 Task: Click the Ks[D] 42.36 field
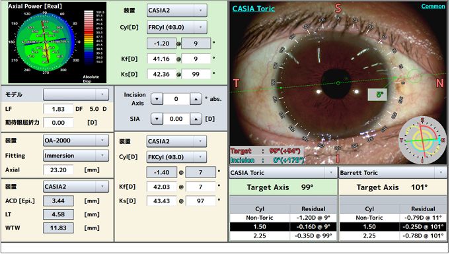point(161,75)
